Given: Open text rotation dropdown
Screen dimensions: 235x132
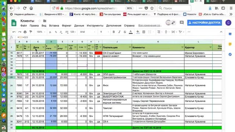Looking at the screenshot, I should tap(181, 32).
